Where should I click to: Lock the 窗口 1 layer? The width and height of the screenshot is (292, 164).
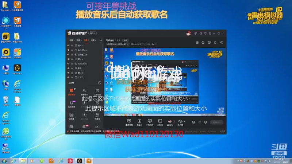tap(72, 73)
